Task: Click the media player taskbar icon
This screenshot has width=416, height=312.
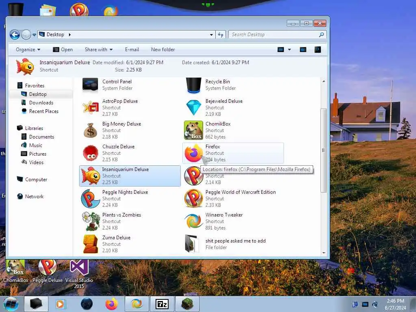Action: point(61,304)
